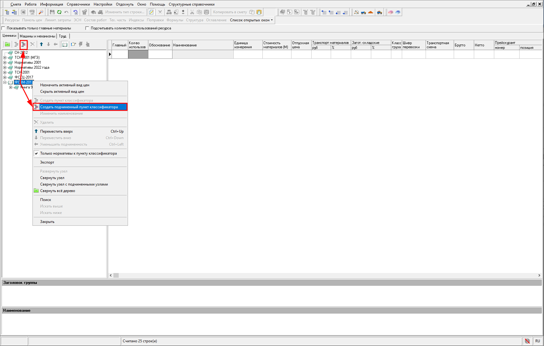Image resolution: width=544 pixels, height=346 pixels.
Task: Click the green collapse tree folder icon
Action: pos(7,45)
